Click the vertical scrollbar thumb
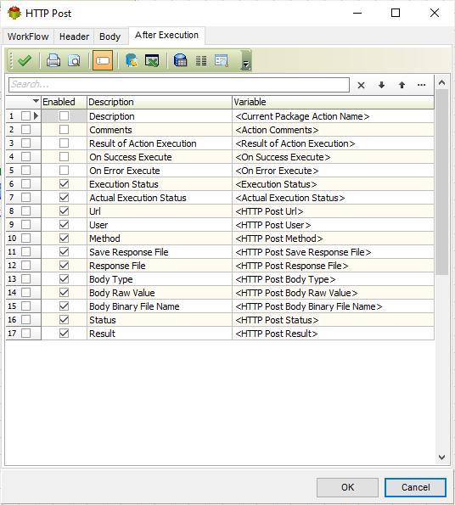Viewport: 455px width, 505px height. click(441, 182)
